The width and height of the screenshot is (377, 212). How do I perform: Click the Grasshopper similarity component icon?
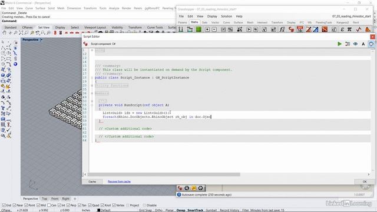point(256,29)
